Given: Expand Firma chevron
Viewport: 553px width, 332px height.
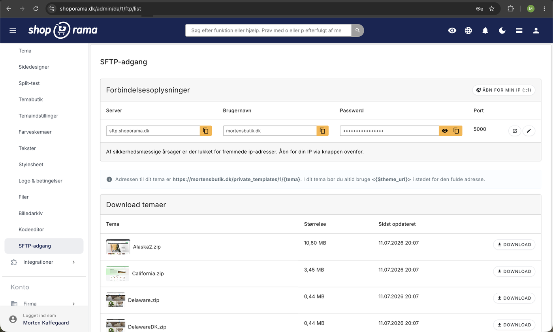Looking at the screenshot, I should (x=73, y=304).
